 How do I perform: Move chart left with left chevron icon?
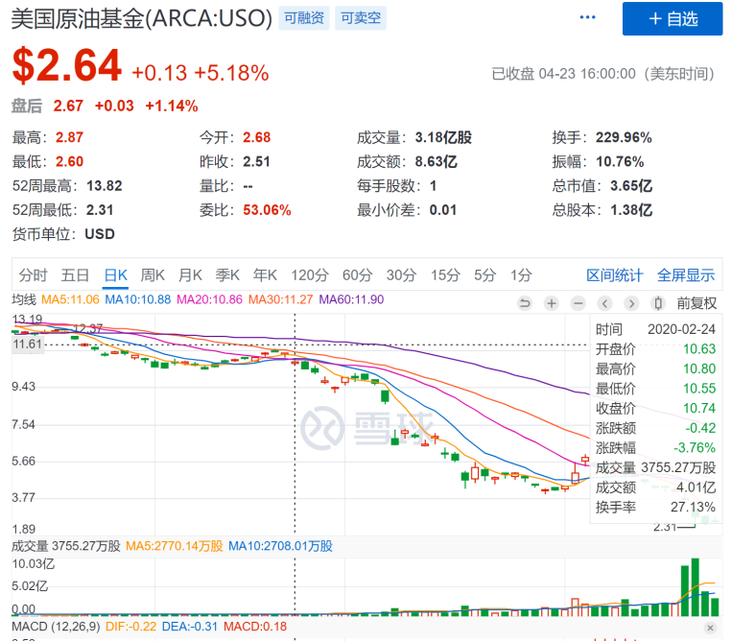[604, 303]
